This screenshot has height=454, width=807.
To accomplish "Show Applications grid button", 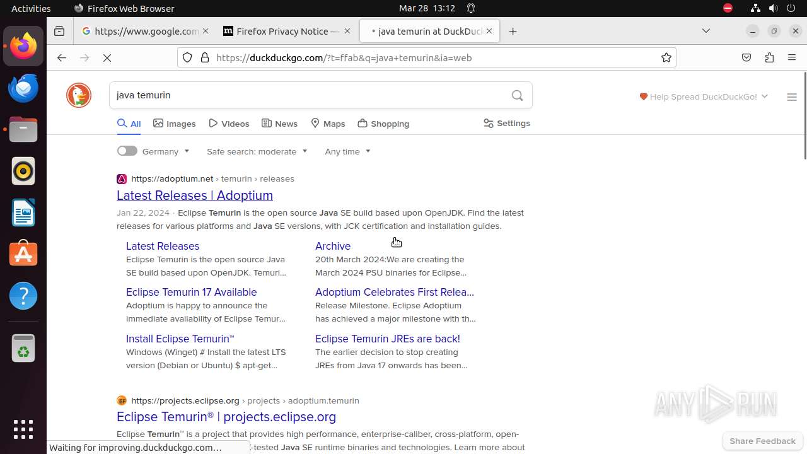I will [x=23, y=429].
